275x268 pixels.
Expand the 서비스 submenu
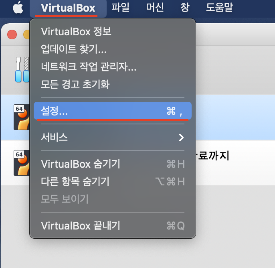coord(113,137)
